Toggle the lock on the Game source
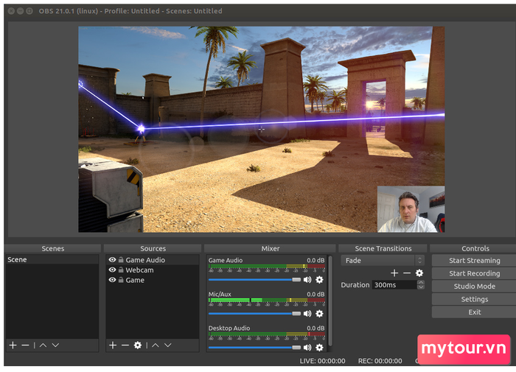The width and height of the screenshot is (516, 372). click(121, 280)
